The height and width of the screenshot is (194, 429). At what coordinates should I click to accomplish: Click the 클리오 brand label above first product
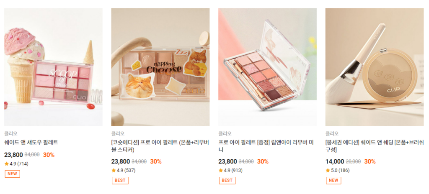10,134
